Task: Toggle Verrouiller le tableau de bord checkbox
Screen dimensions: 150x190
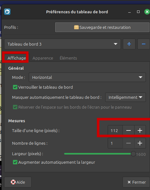Action: (15, 87)
